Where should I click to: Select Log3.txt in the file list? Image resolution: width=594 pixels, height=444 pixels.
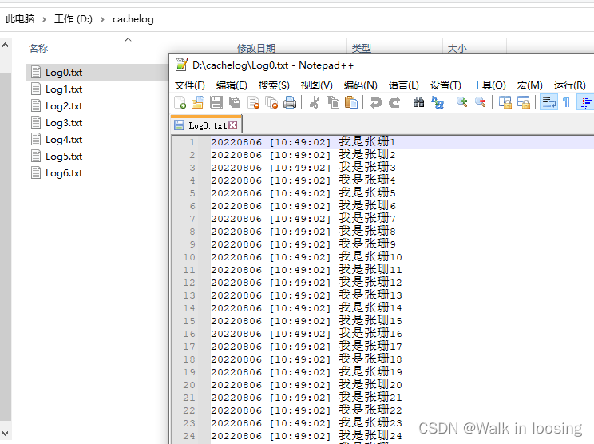[x=63, y=123]
